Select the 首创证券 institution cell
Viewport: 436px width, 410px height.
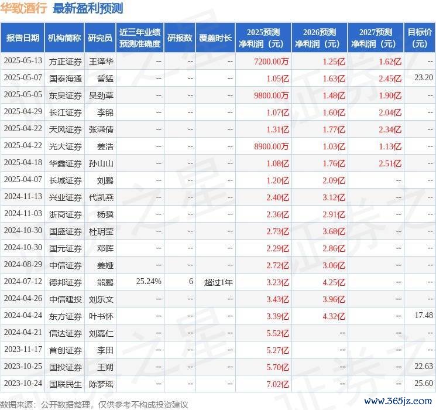(x=66, y=350)
